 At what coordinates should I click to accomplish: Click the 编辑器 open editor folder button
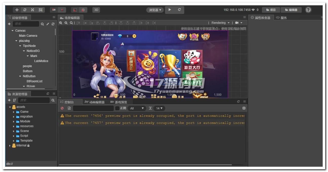pyautogui.click(x=291, y=10)
